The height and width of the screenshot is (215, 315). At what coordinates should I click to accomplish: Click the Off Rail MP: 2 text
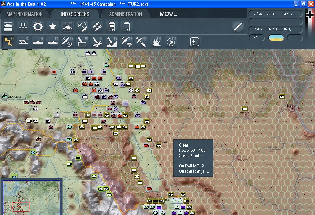point(191,166)
